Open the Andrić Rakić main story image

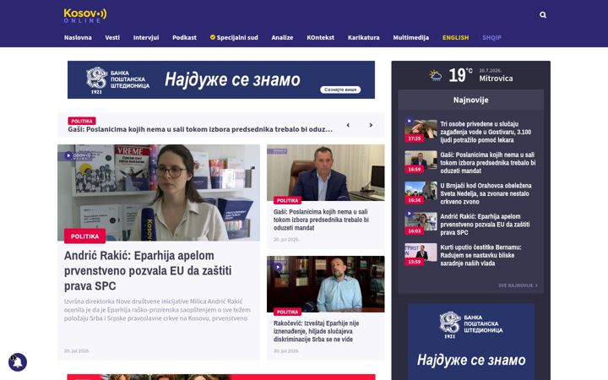(x=159, y=193)
